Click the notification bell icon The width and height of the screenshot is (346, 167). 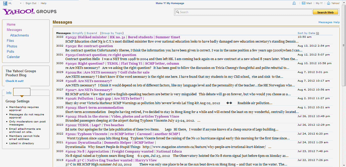point(294,3)
